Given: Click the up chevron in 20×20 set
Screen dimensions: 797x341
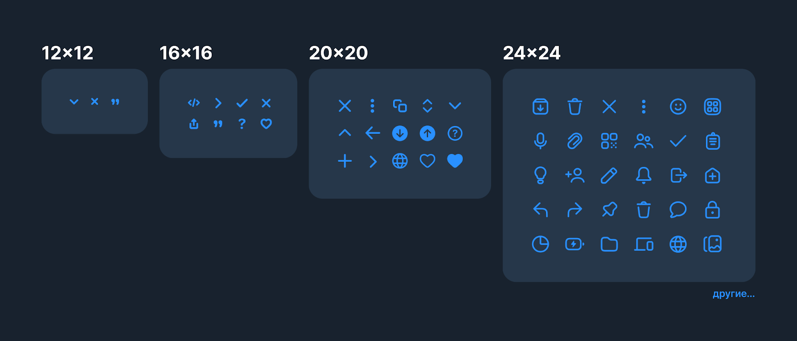Looking at the screenshot, I should [345, 133].
